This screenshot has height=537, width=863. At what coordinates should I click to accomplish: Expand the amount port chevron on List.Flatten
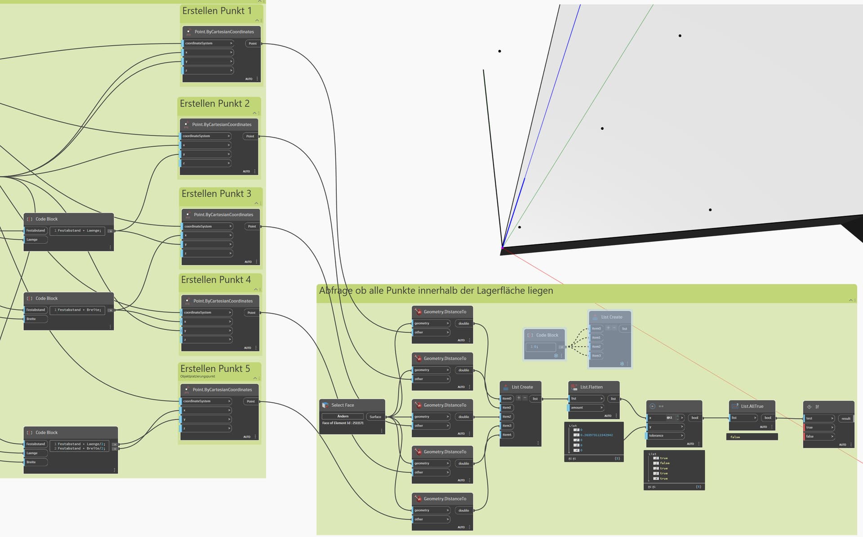(x=601, y=408)
